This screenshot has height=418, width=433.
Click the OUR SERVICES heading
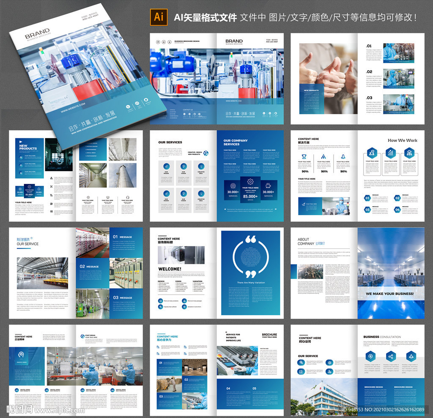click(x=170, y=142)
